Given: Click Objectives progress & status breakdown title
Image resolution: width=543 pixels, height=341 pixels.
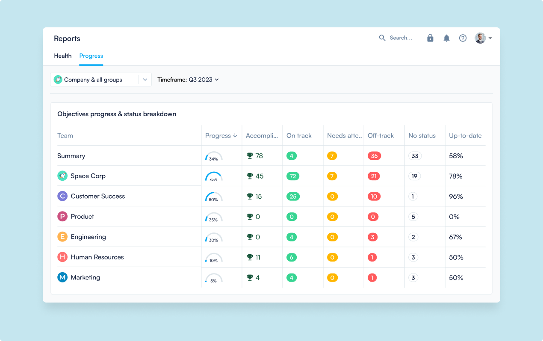Looking at the screenshot, I should [x=117, y=114].
